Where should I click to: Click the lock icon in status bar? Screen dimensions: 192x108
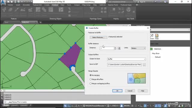point(121,106)
